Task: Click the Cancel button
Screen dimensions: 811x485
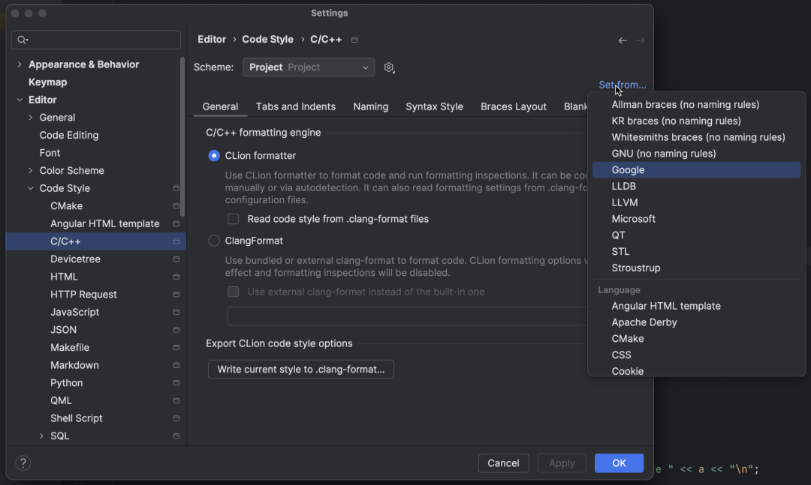Action: [x=503, y=463]
